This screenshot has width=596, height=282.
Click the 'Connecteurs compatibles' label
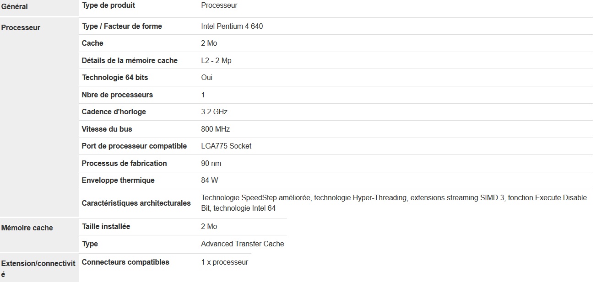click(125, 262)
